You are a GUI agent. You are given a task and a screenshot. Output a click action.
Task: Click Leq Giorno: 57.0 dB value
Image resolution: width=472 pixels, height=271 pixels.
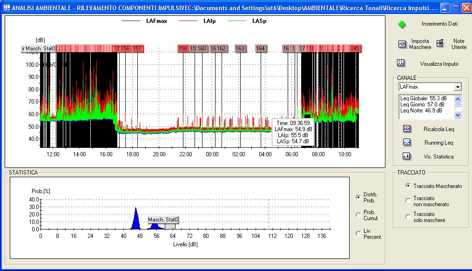pos(422,104)
